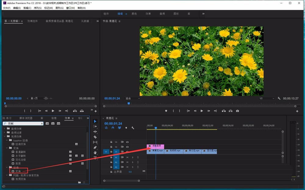305x190 pixels.
Task: Select the Track Select Forward tool
Action: tap(95, 126)
